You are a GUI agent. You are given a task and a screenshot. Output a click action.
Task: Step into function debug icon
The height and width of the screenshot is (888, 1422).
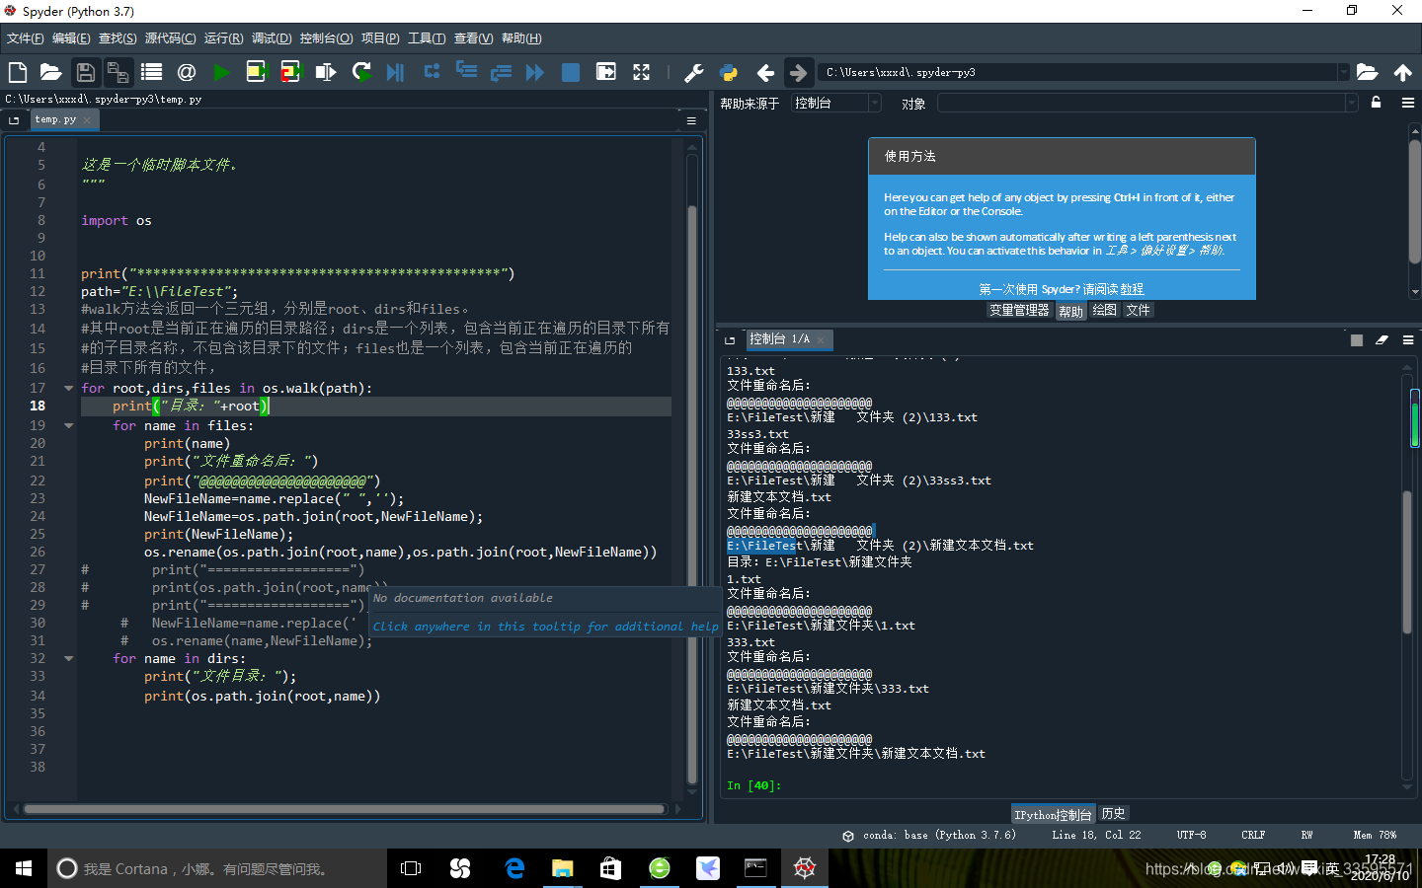pyautogui.click(x=466, y=72)
